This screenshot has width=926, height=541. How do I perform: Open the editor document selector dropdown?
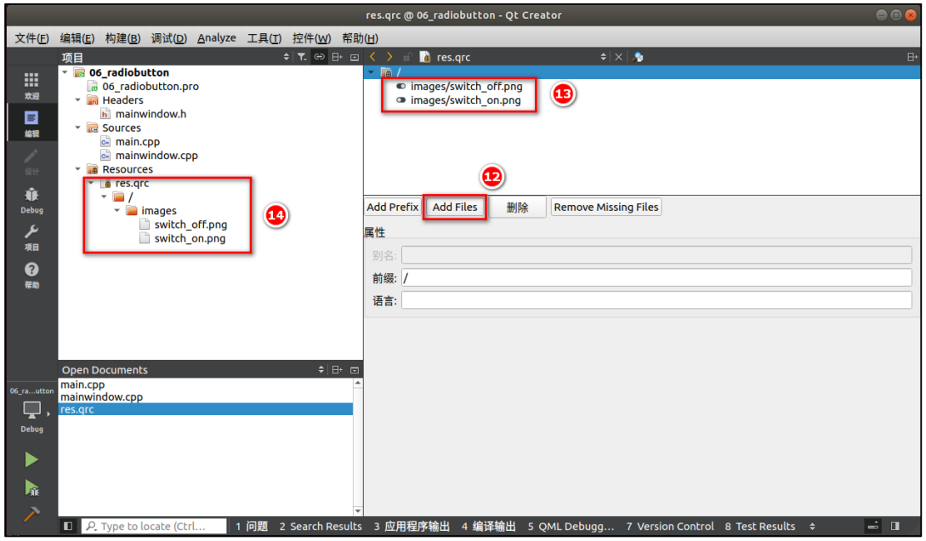click(603, 57)
